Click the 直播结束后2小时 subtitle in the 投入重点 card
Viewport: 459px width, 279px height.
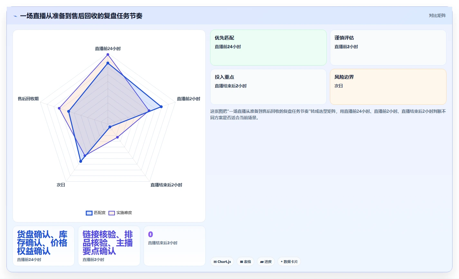tap(231, 86)
